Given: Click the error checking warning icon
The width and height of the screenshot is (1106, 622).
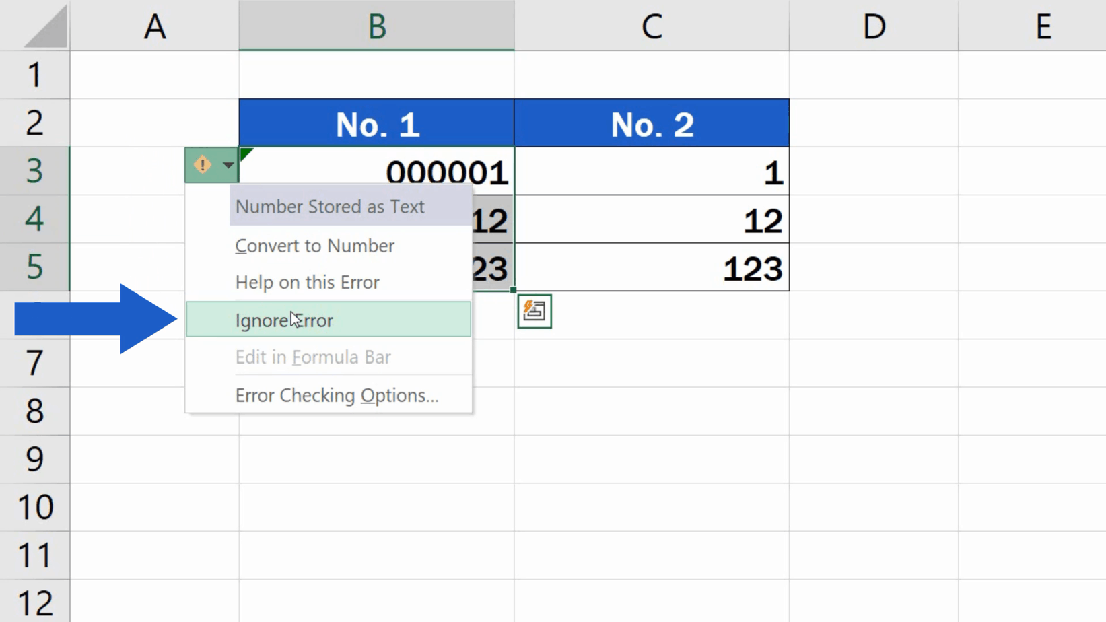Looking at the screenshot, I should pos(201,165).
